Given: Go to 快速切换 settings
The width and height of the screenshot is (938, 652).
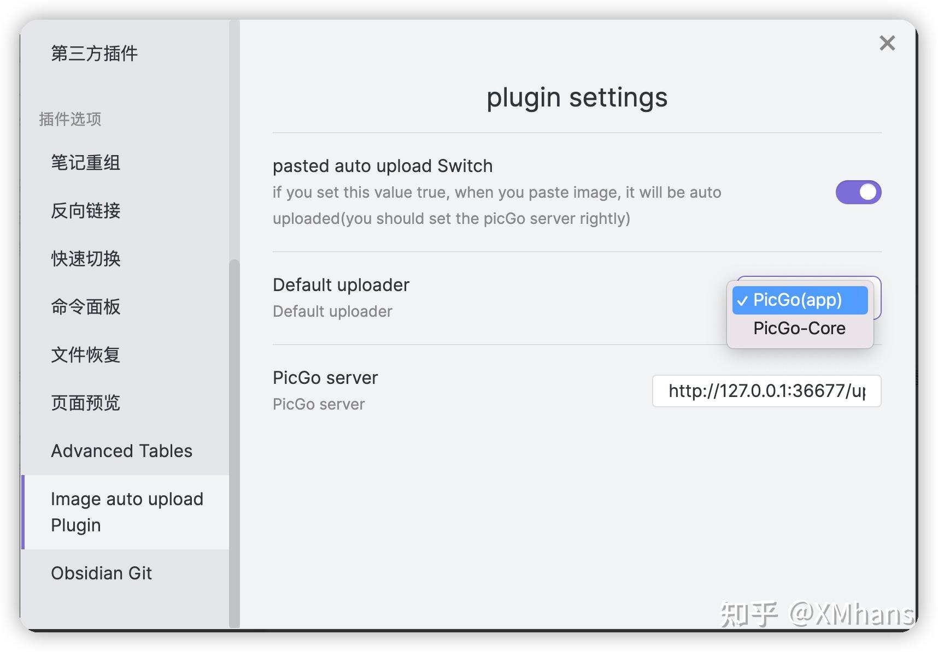Looking at the screenshot, I should click(86, 259).
